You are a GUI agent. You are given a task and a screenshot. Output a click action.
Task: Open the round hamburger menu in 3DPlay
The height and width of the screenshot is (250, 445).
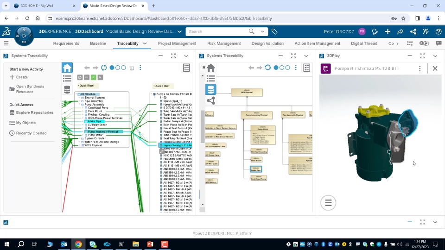point(328,203)
